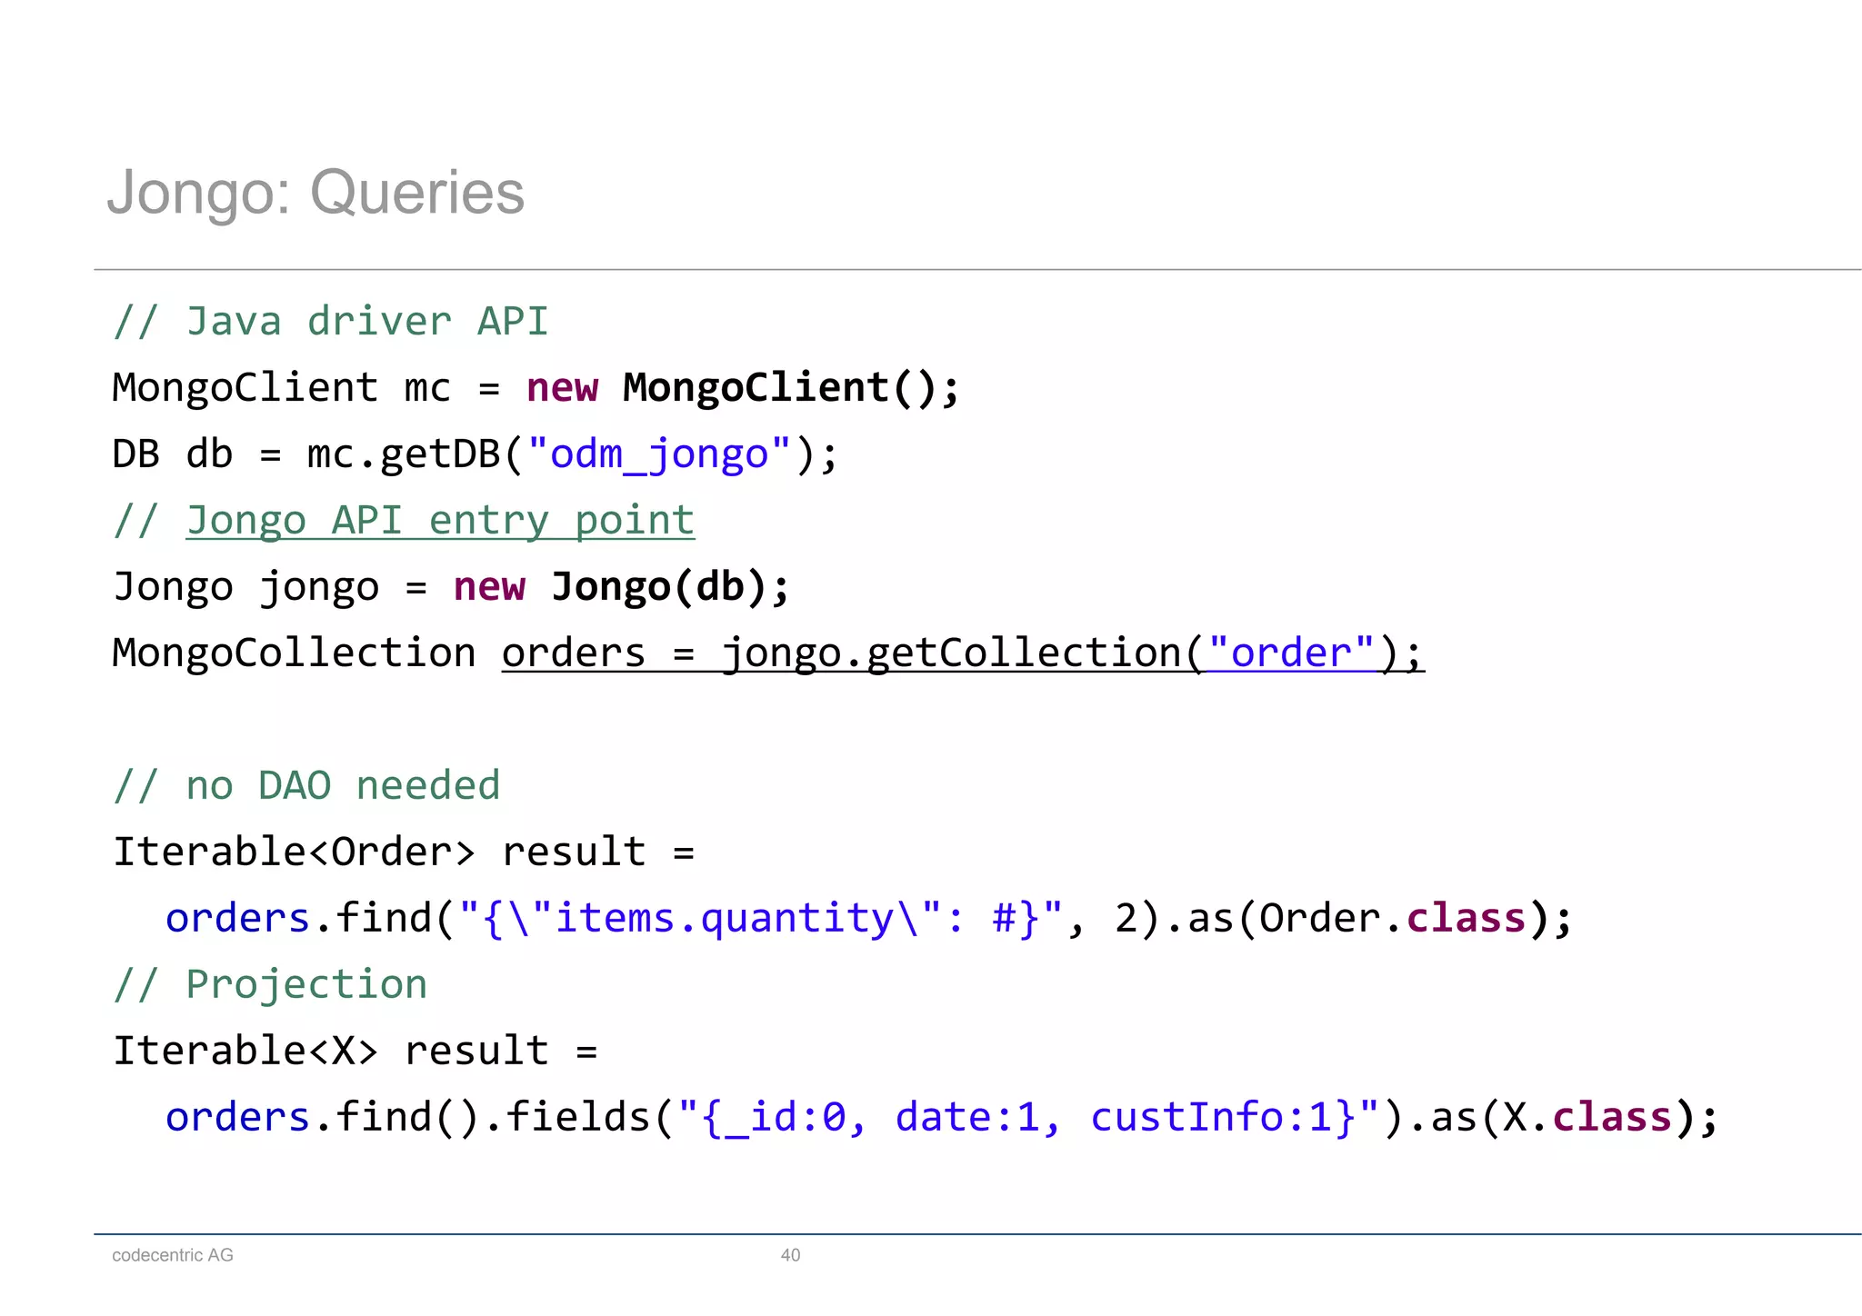Image resolution: width=1862 pixels, height=1316 pixels.
Task: Click the line 'Iterable<Order> result ='
Action: (404, 852)
